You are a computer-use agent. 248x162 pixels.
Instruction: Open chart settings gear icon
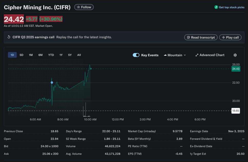(x=235, y=55)
